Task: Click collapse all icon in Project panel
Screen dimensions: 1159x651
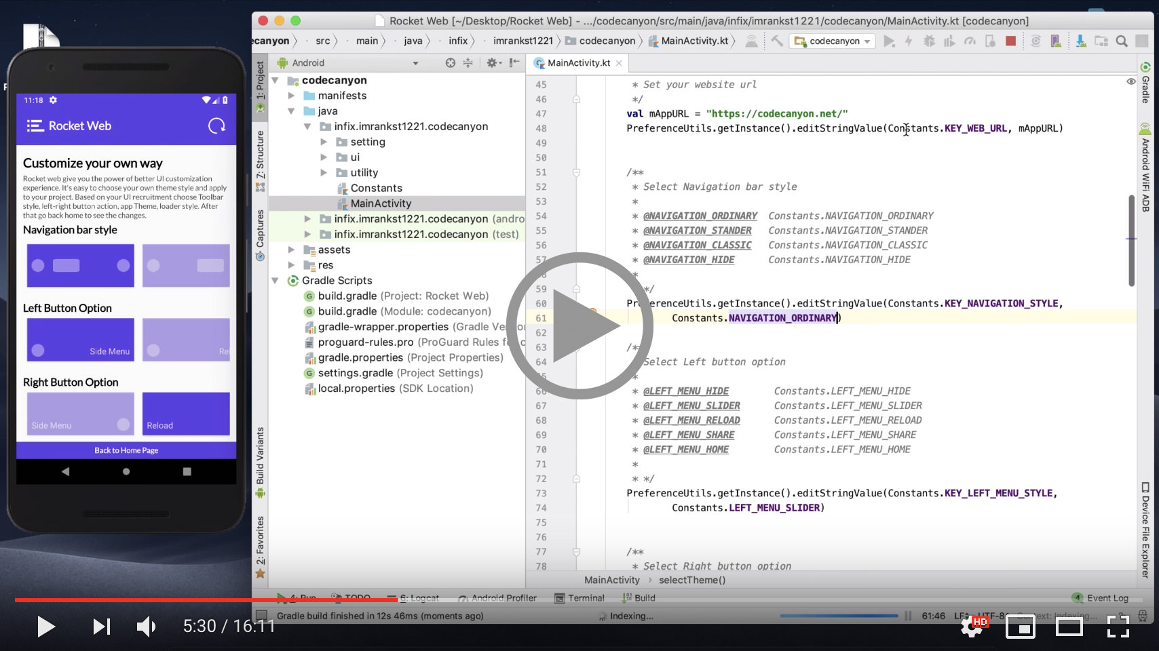Action: tap(468, 62)
